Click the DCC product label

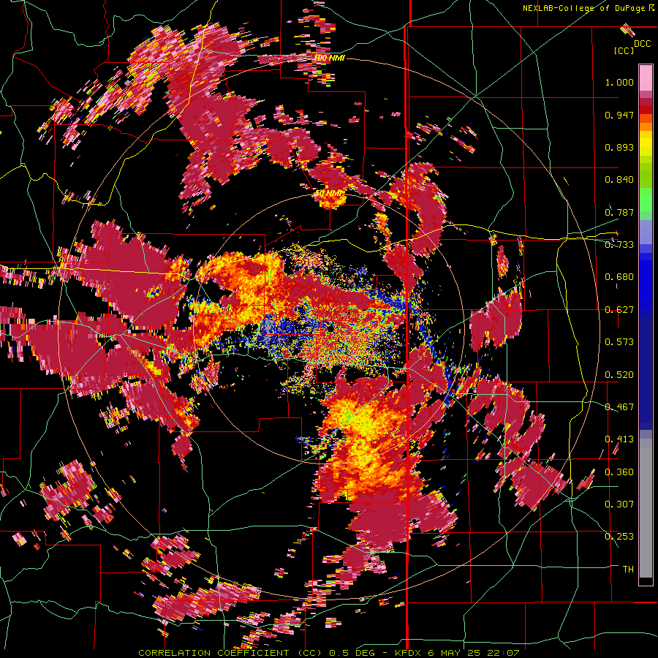642,44
